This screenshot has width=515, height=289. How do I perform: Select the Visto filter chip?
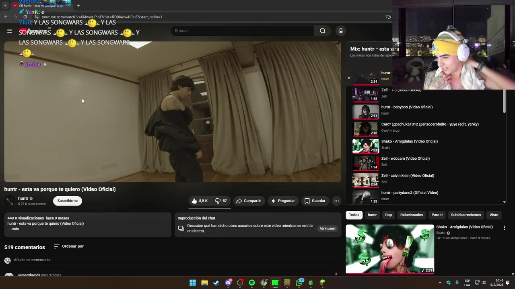[494, 215]
